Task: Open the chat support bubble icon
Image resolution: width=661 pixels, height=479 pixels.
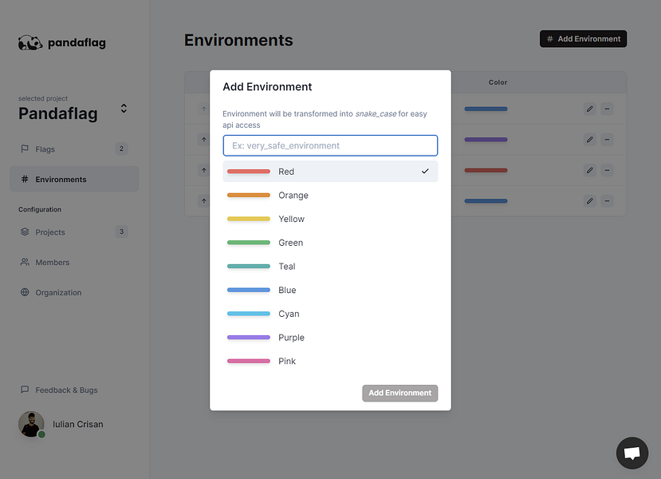Action: coord(631,453)
